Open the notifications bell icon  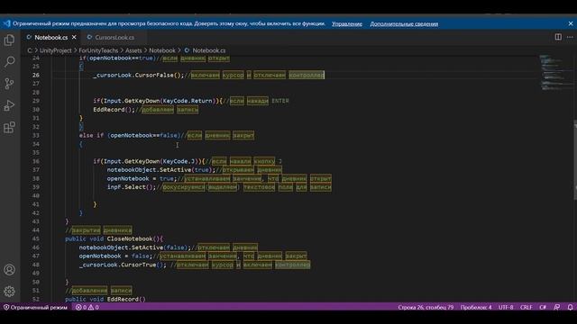pos(570,307)
